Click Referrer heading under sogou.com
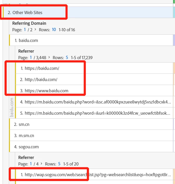The width and height of the screenshot is (175, 184). pyautogui.click(x=26, y=157)
